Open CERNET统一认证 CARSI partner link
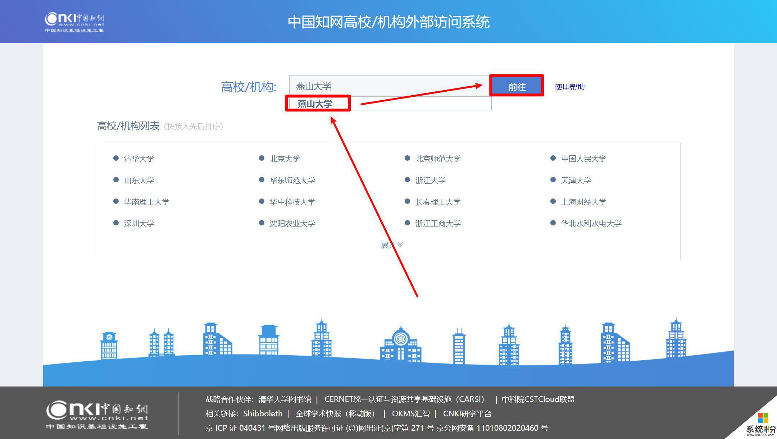The height and width of the screenshot is (439, 777). coord(405,399)
